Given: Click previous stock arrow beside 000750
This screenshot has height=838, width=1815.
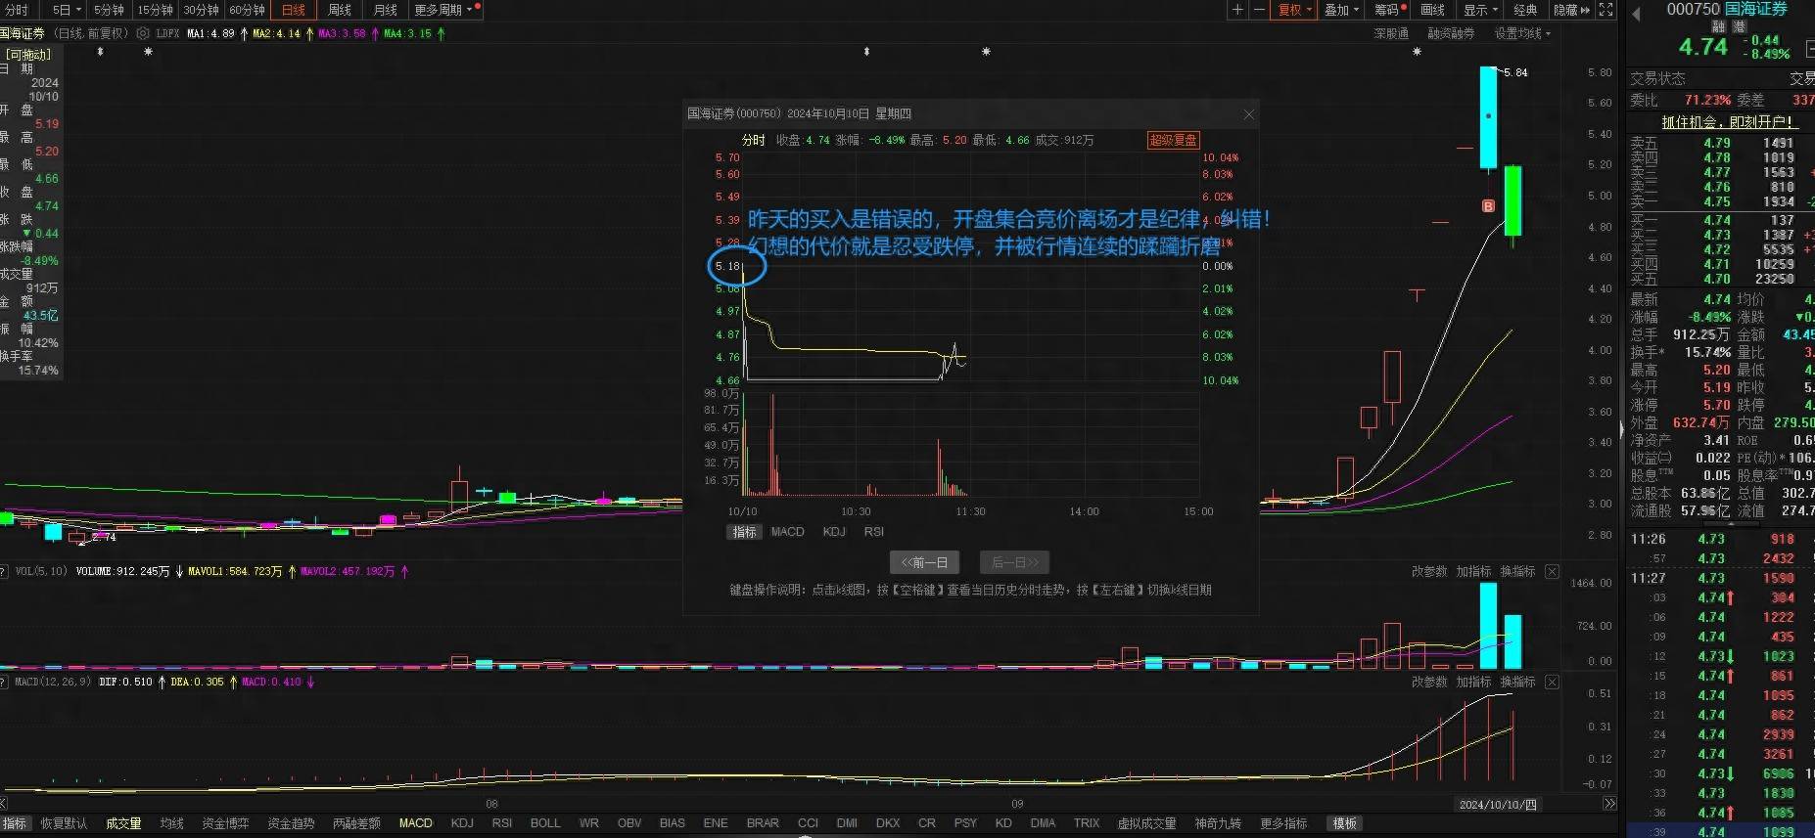Looking at the screenshot, I should [x=1635, y=14].
